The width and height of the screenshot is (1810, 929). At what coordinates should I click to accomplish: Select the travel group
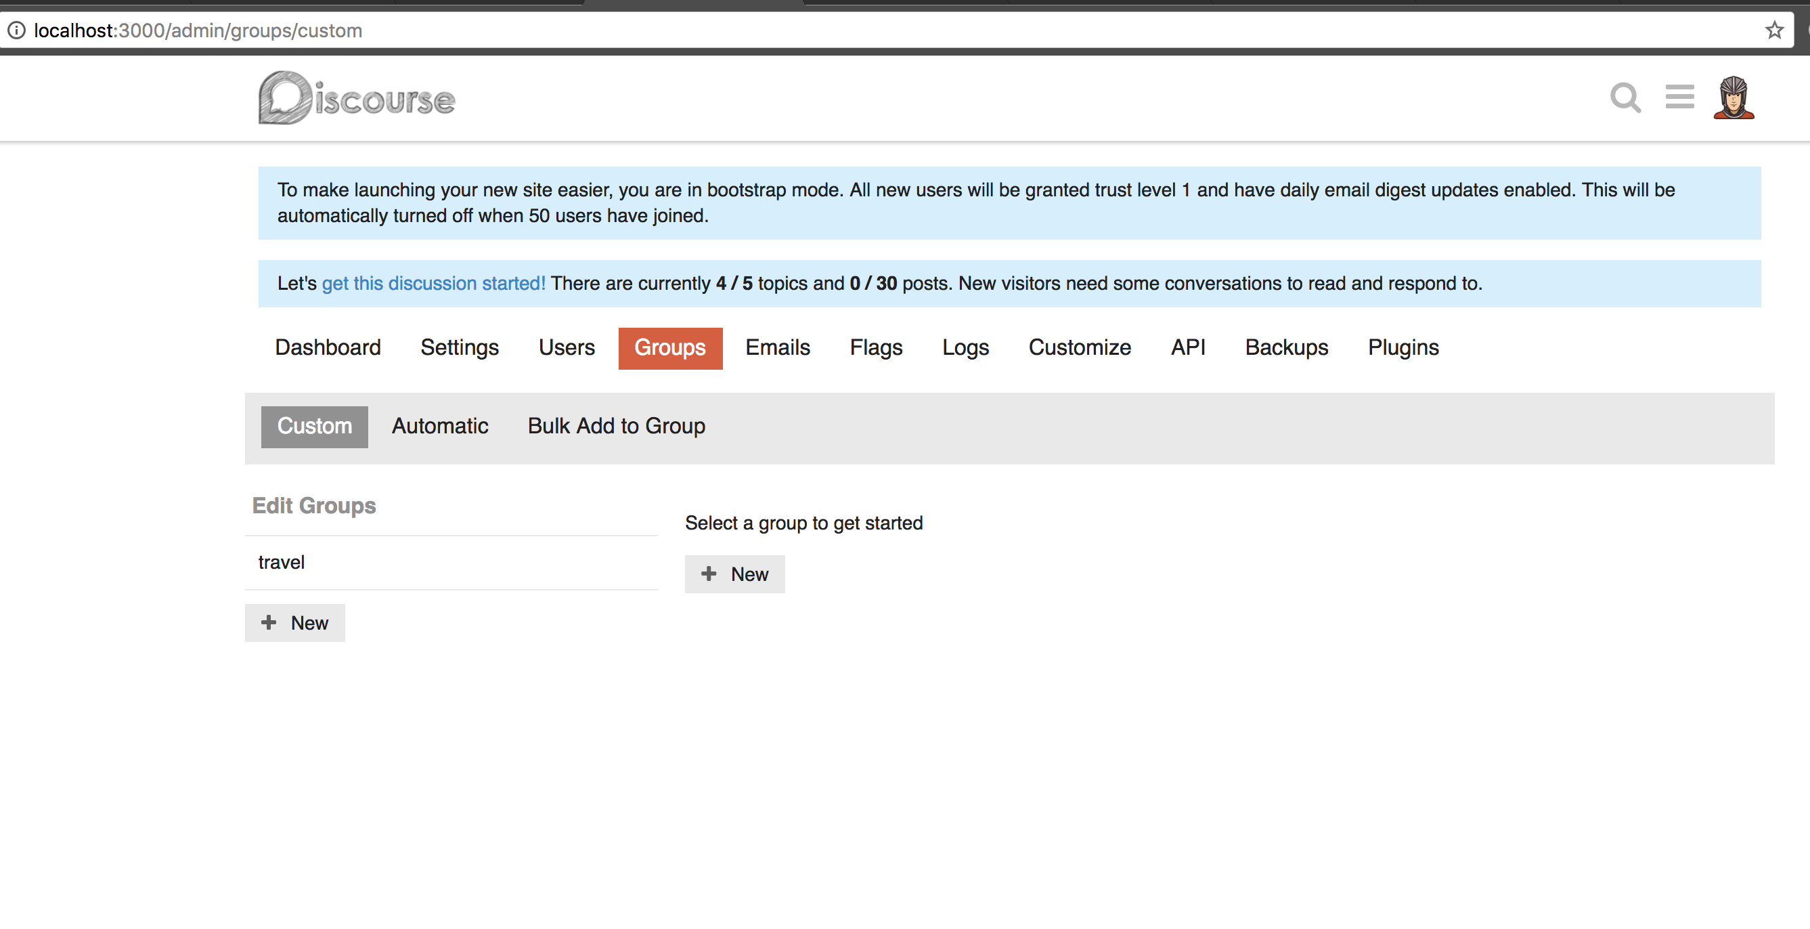(282, 562)
